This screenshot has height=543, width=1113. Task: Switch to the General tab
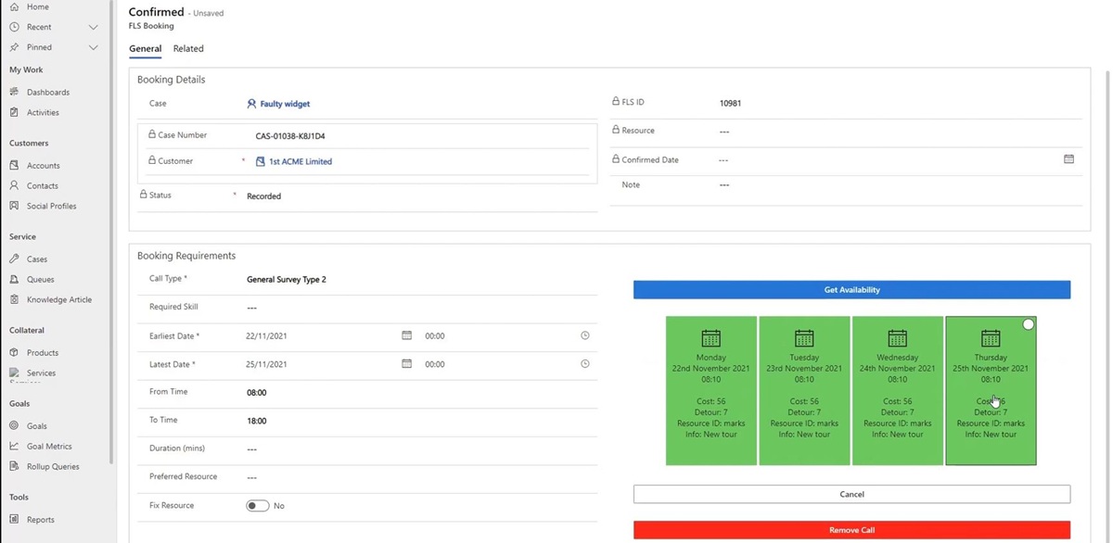(x=145, y=48)
